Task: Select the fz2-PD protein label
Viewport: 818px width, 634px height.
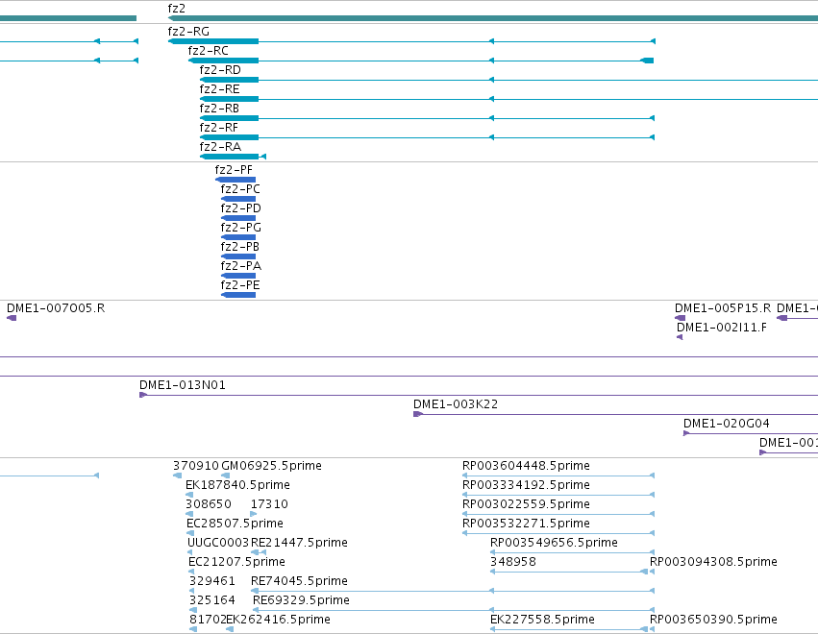Action: point(240,208)
